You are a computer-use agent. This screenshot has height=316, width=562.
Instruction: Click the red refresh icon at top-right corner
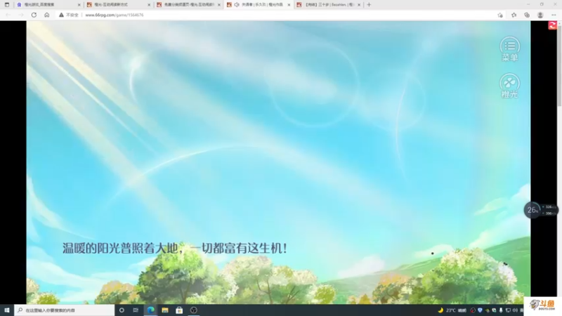coord(552,25)
